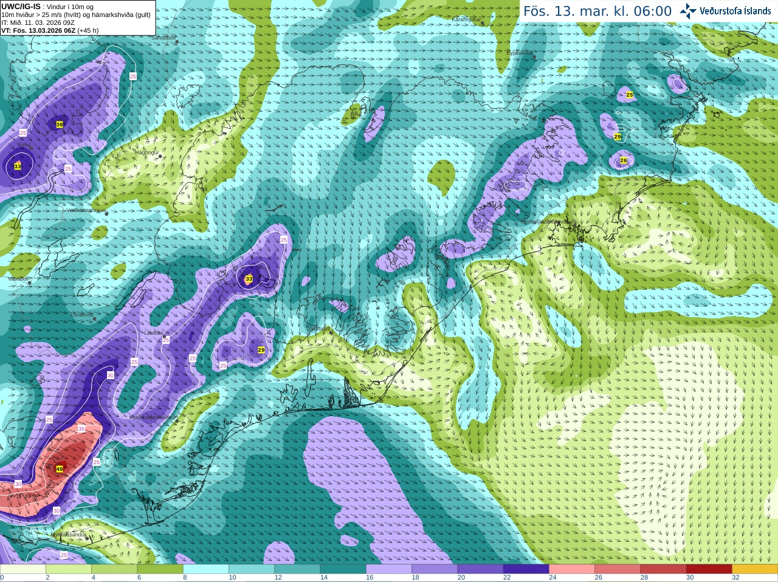
Task: Click the Vatnsfell station label
Action: tap(18, 278)
